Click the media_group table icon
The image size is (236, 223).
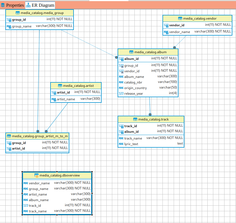pos(17,13)
